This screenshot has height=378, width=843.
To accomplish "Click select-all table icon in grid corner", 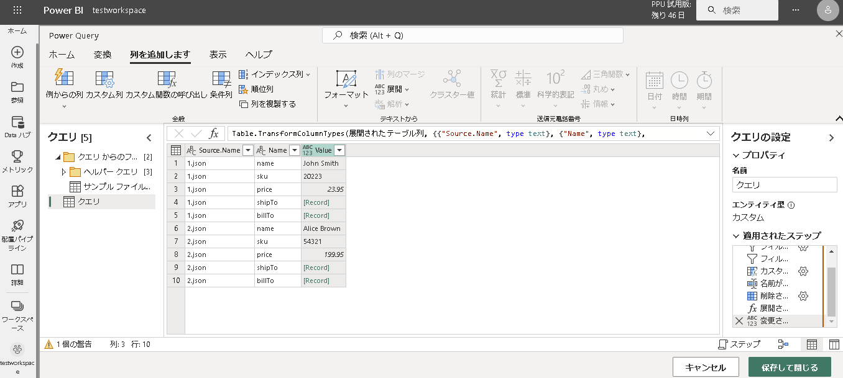I will (176, 150).
